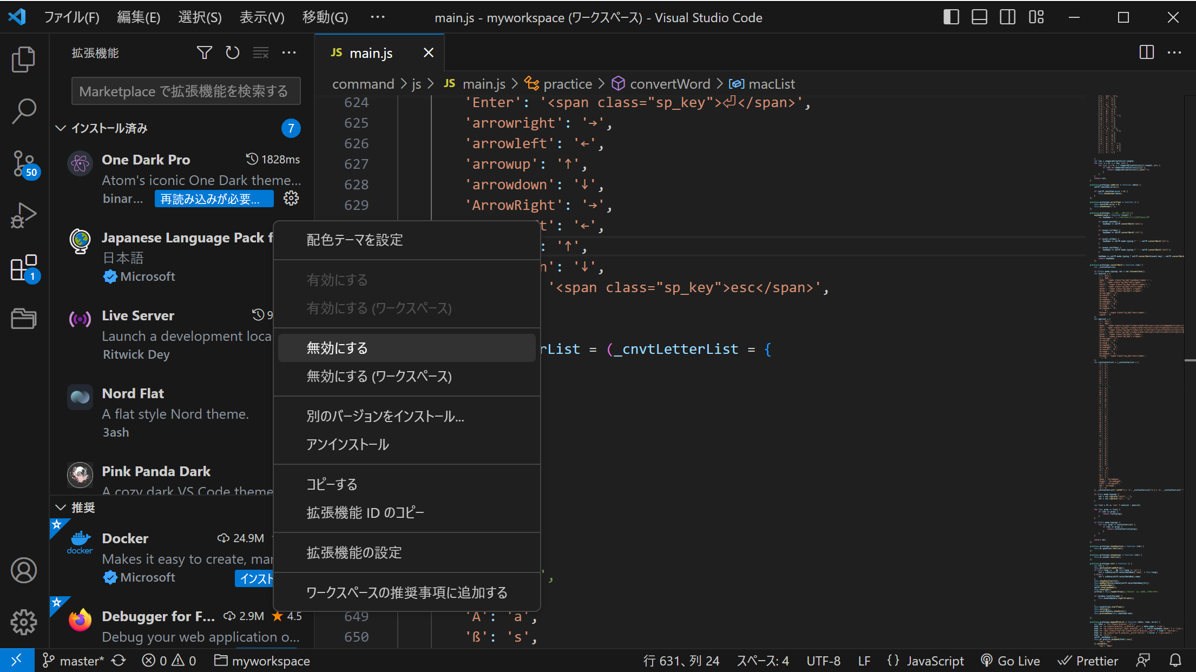Open the Search view in activity bar
The height and width of the screenshot is (672, 1196).
pos(24,111)
